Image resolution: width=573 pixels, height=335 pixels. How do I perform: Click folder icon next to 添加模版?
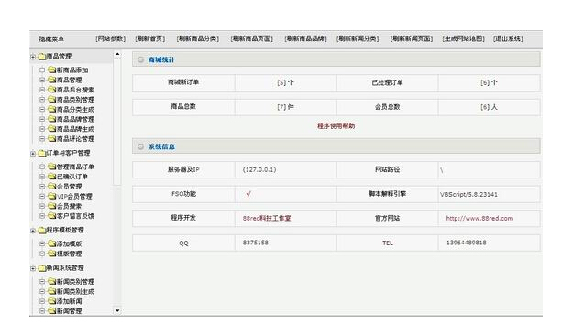click(51, 243)
